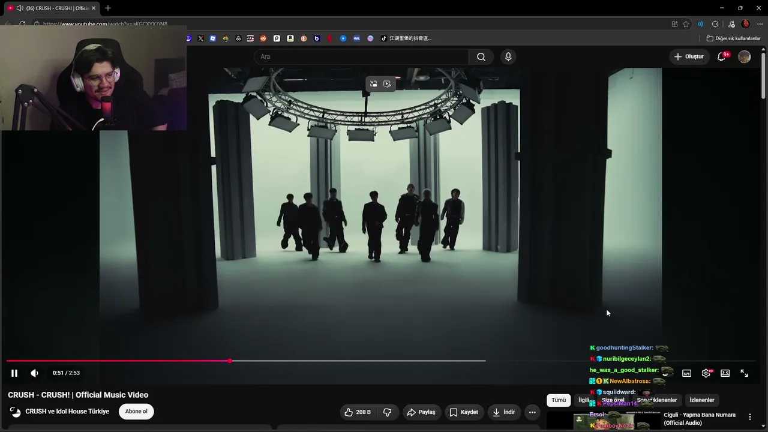
Task: Select the Size özel filter chip
Action: coord(613,400)
